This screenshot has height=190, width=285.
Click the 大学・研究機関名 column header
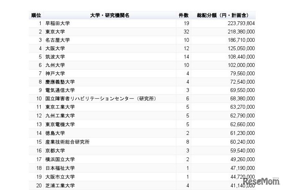(110, 15)
